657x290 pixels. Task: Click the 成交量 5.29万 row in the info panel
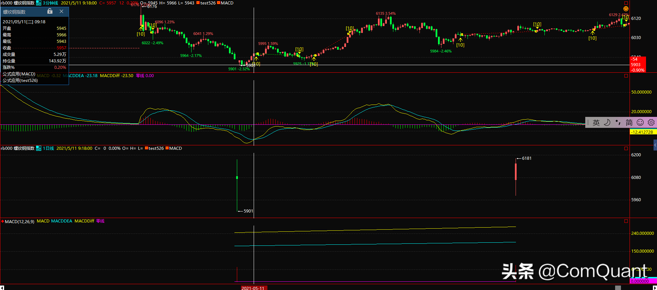click(34, 55)
